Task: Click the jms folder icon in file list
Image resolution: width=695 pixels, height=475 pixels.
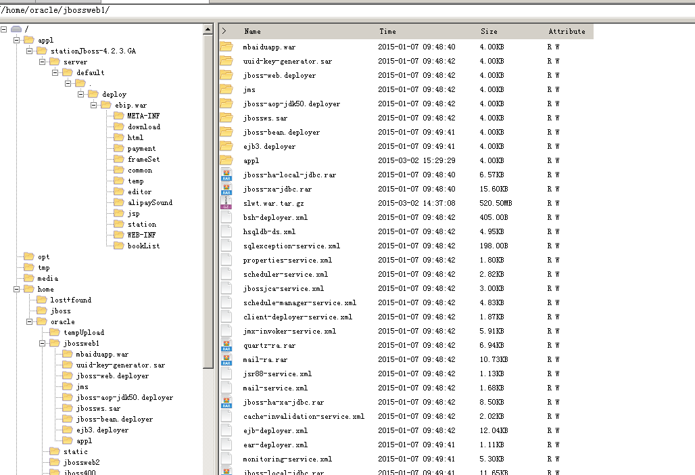Action: pos(226,89)
